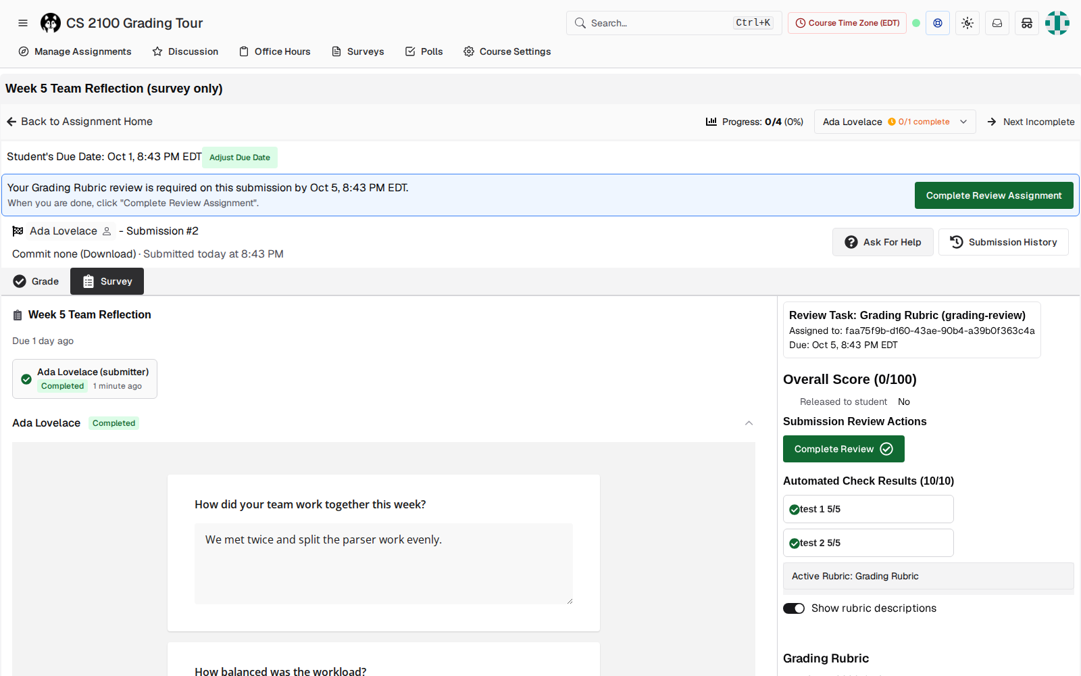The image size is (1081, 676).
Task: Go to Discussion
Action: (185, 51)
